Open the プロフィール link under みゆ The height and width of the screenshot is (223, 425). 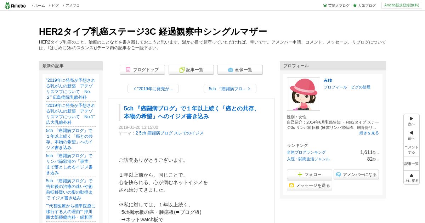click(x=335, y=87)
